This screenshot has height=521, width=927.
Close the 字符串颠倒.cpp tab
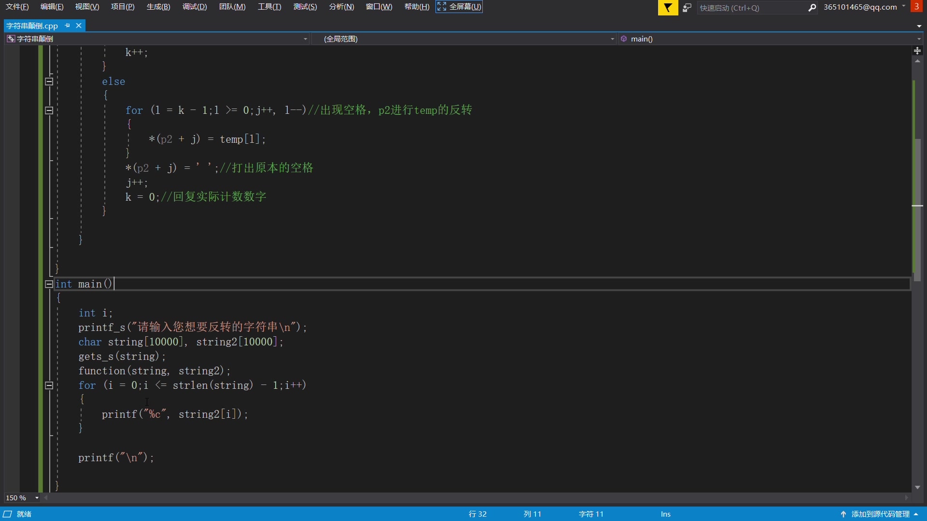point(79,26)
